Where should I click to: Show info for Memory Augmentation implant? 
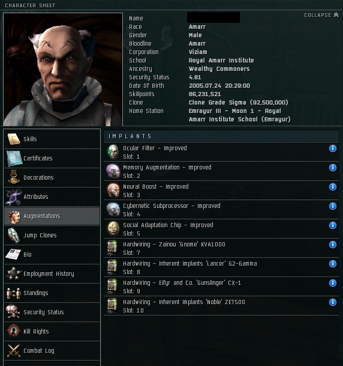pos(333,168)
